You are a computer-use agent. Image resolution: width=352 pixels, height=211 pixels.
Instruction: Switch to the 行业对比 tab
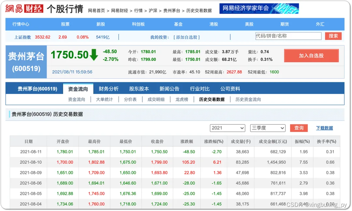click(x=199, y=89)
